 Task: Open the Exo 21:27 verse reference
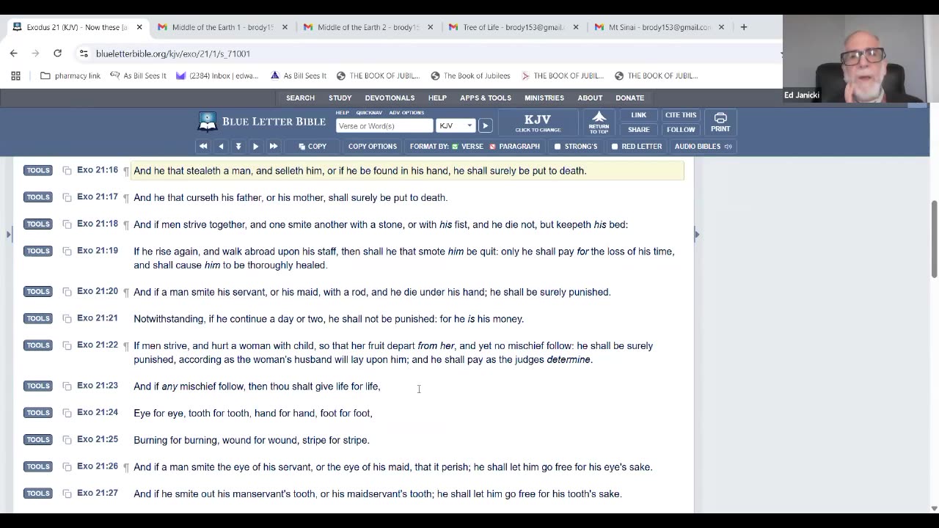click(98, 493)
